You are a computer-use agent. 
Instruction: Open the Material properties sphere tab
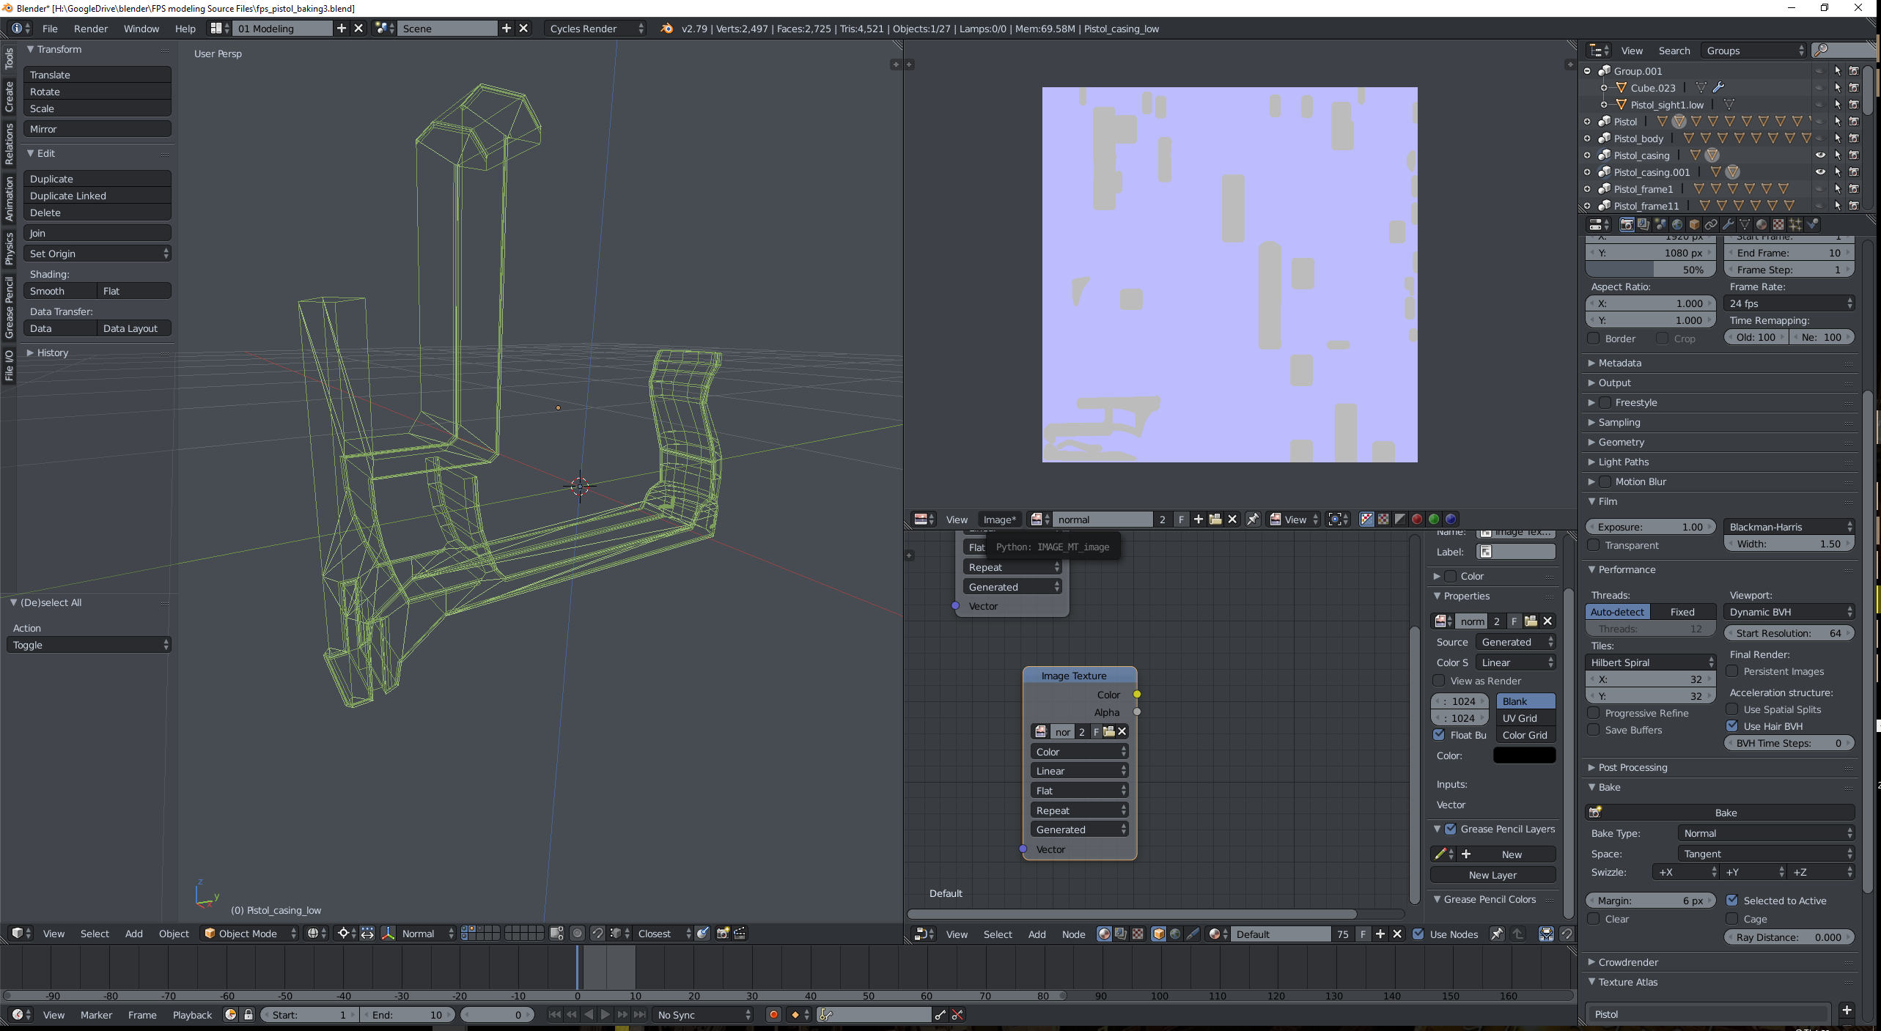[1762, 225]
